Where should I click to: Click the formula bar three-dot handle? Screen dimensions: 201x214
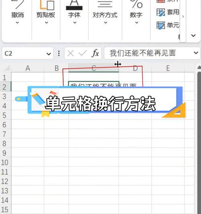[59, 53]
